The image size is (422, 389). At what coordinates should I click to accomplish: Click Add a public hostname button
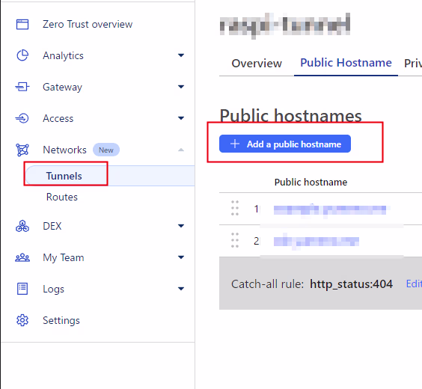285,144
